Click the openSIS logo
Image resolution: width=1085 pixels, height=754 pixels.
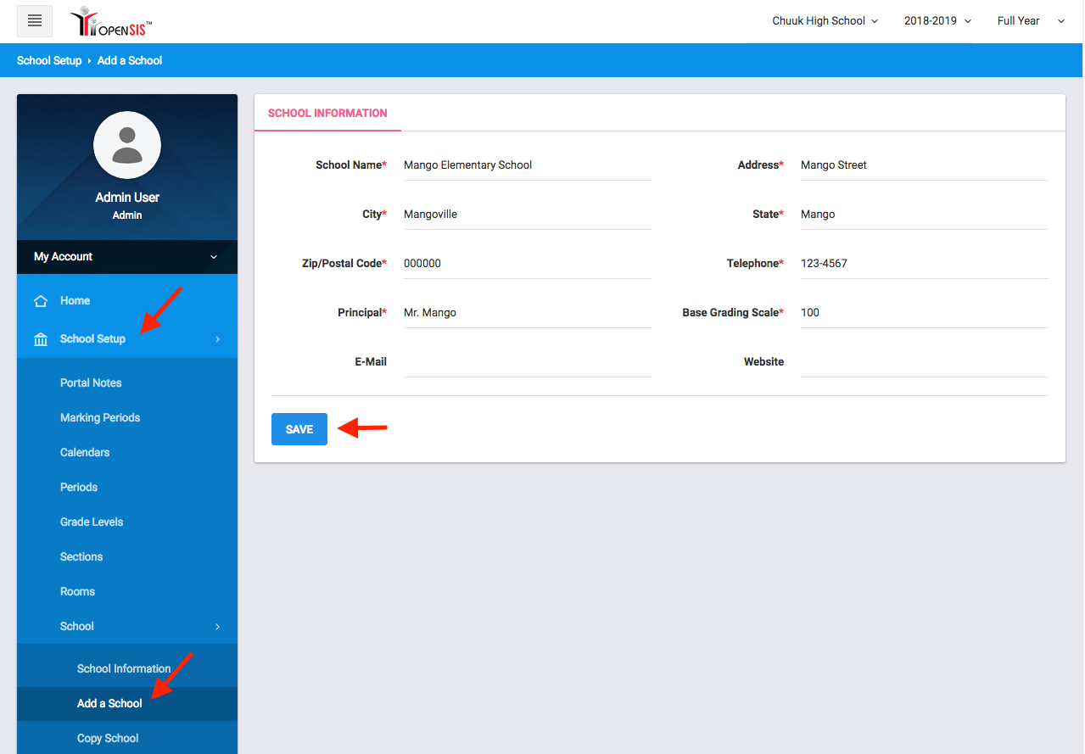click(111, 21)
